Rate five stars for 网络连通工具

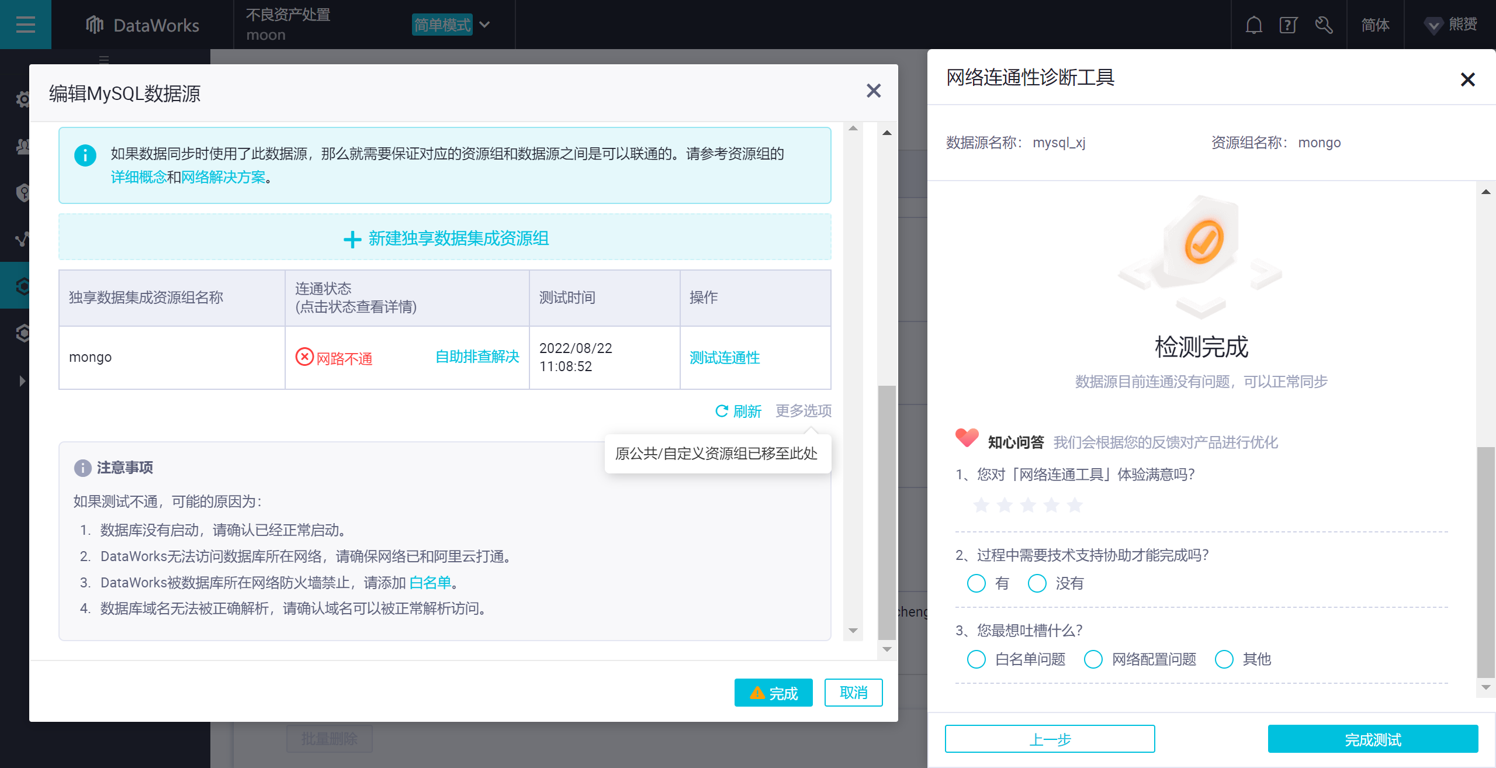pos(1075,504)
